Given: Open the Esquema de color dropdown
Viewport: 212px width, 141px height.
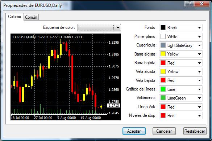Looking at the screenshot, I should 99,28.
